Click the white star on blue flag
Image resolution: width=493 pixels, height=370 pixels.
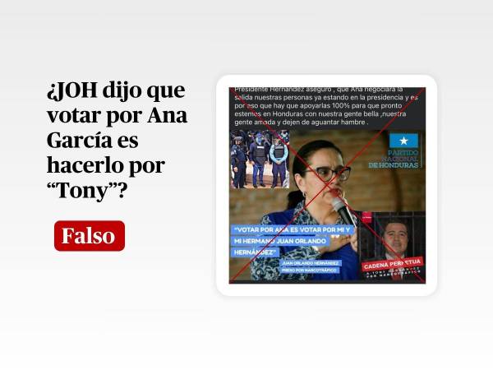403,141
